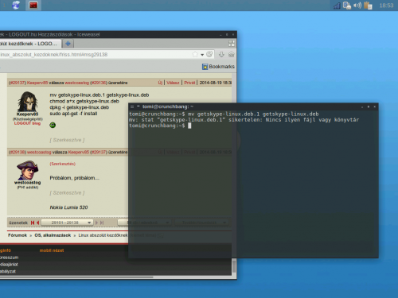Open westcoastog username under avatar
This screenshot has width=398, height=298.
pyautogui.click(x=28, y=183)
